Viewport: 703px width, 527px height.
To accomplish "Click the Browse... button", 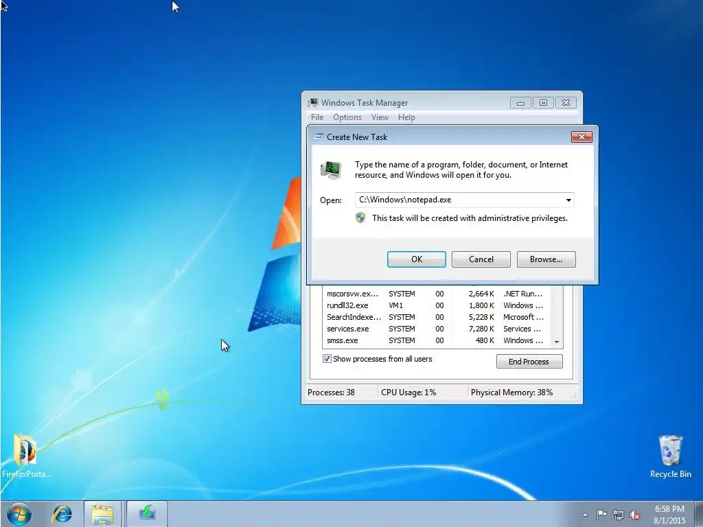I will (546, 259).
